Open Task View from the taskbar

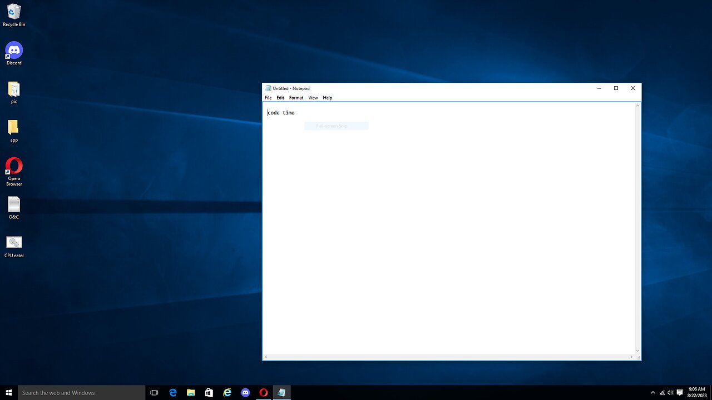click(154, 393)
